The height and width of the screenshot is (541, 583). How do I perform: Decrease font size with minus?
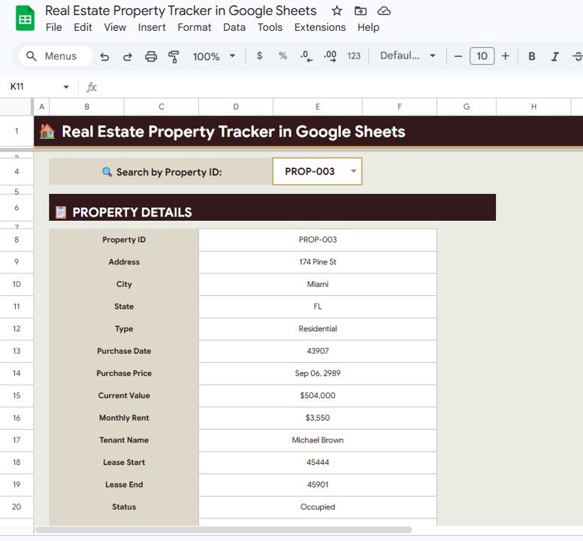click(x=458, y=56)
